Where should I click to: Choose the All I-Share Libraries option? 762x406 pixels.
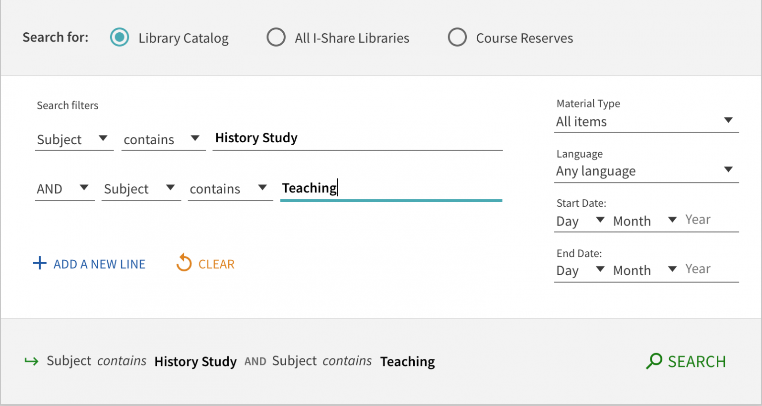tap(276, 38)
